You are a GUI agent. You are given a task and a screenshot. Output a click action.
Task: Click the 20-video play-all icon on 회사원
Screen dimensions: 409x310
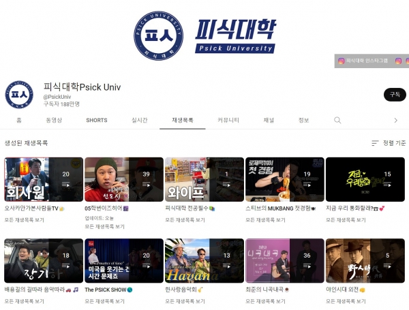pos(65,185)
